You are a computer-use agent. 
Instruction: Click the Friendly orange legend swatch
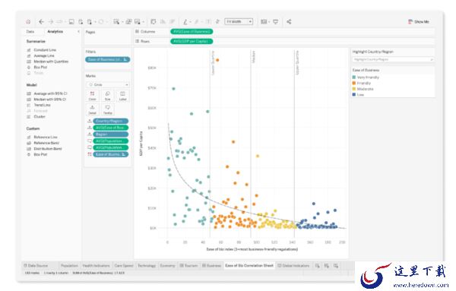click(354, 83)
